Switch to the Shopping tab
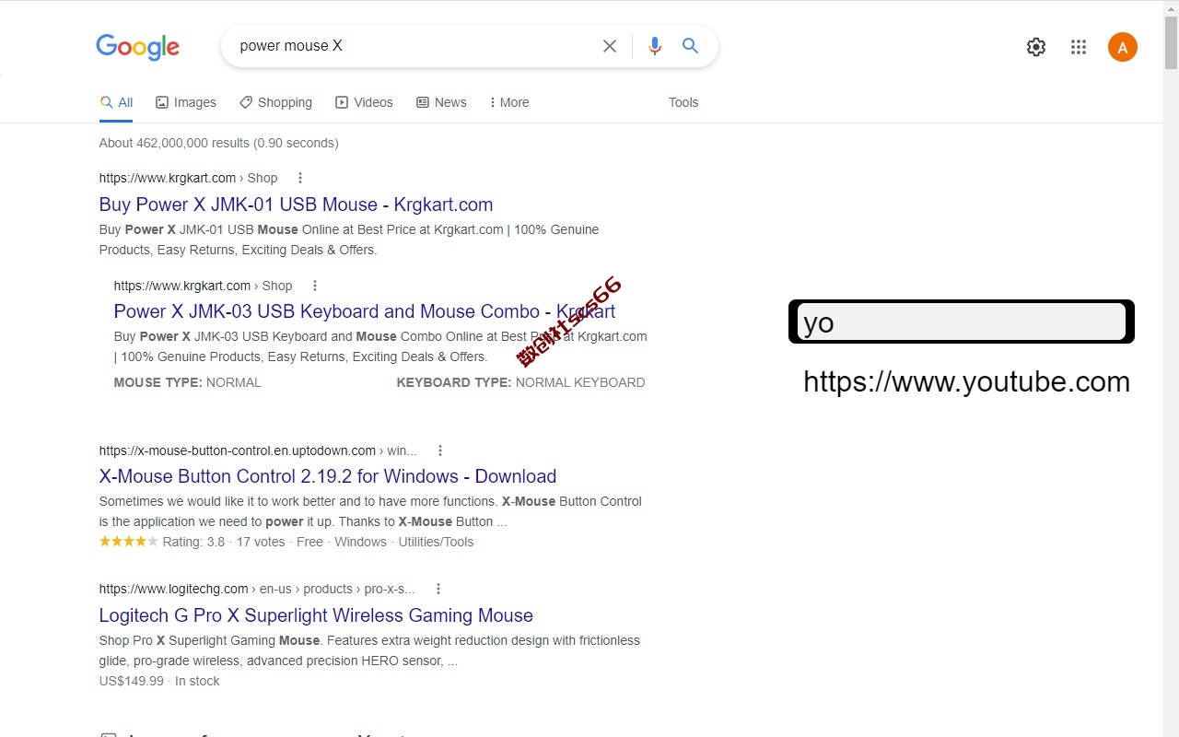 (x=275, y=102)
